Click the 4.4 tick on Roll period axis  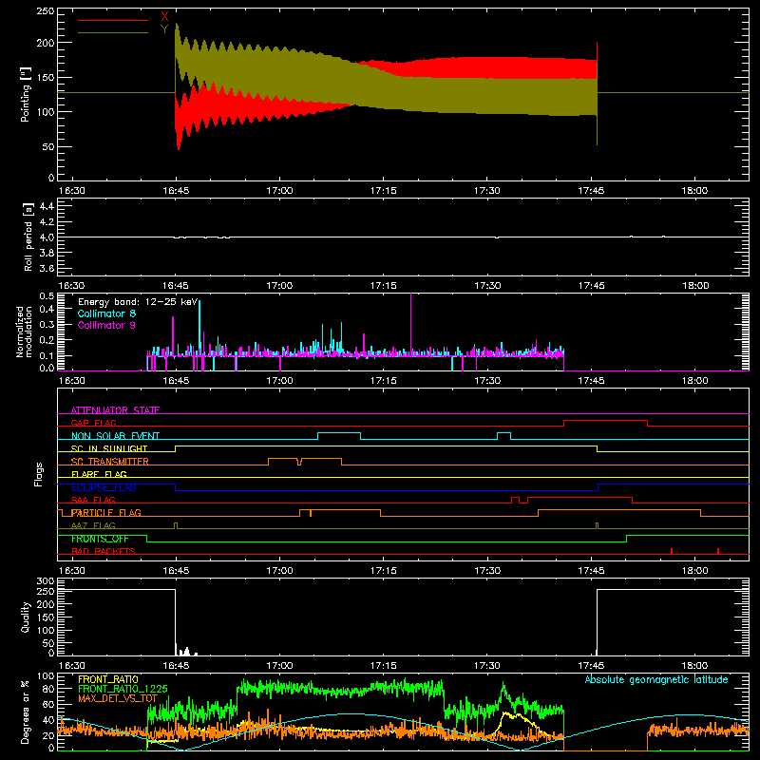pos(47,206)
